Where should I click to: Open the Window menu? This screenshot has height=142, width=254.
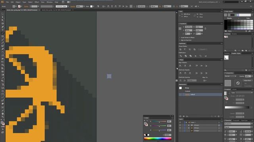[x=49, y=2]
